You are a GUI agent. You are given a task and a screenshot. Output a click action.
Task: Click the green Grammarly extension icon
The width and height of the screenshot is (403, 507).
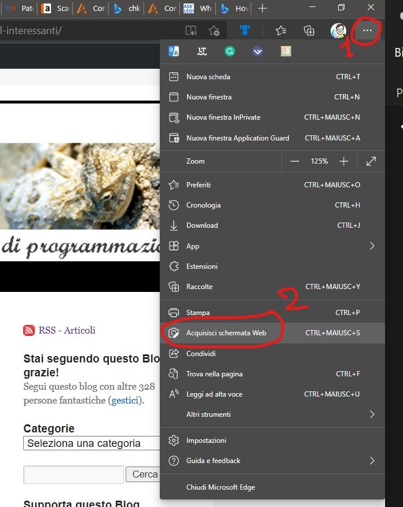click(230, 51)
